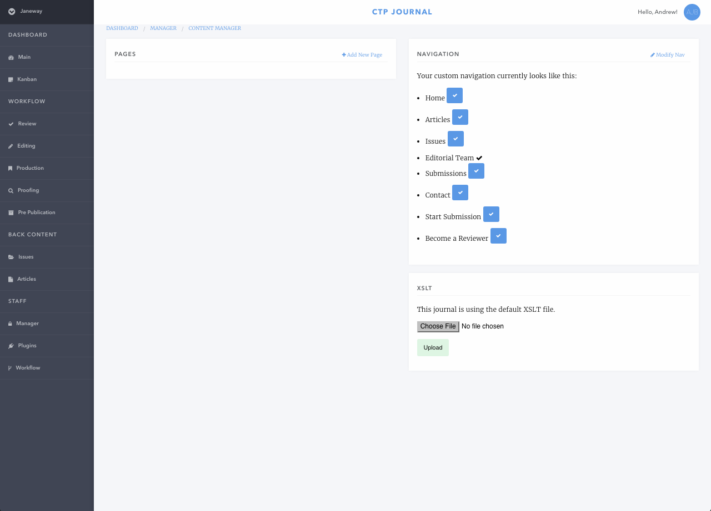The height and width of the screenshot is (511, 711).
Task: Disable the Become a Reviewer nav item
Action: click(498, 235)
